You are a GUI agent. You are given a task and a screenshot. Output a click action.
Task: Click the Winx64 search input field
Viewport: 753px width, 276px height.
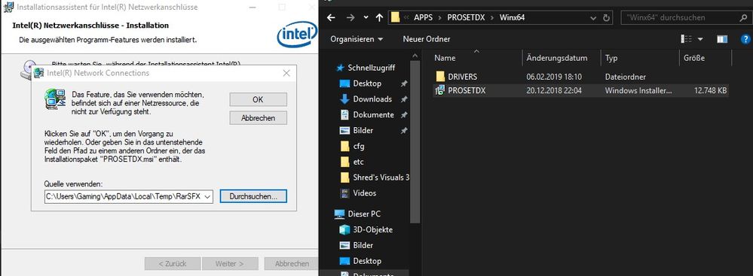click(x=678, y=18)
